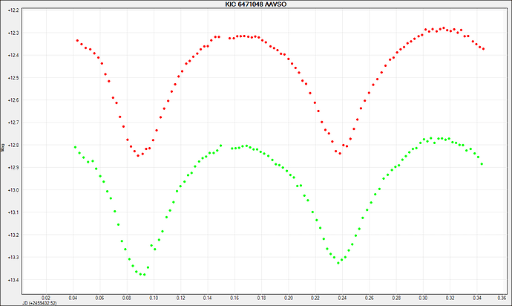
Task: Click the +13.2 y-axis tick label
Action: (x=13, y=235)
